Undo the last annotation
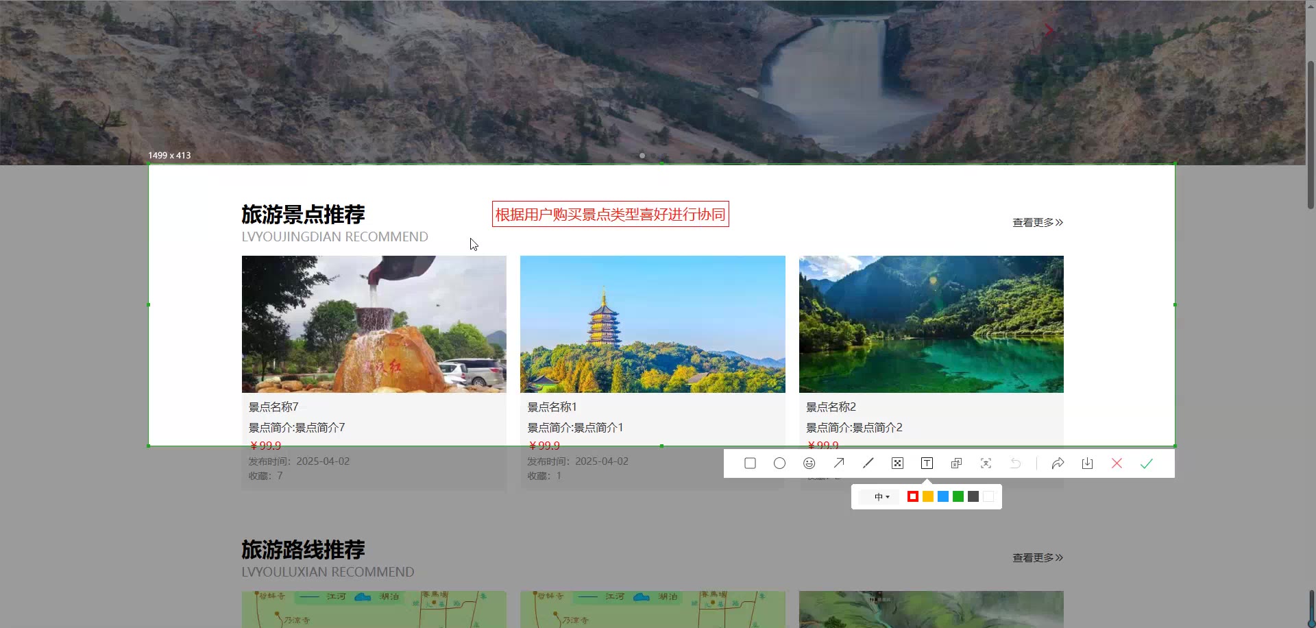Image resolution: width=1316 pixels, height=628 pixels. [x=1015, y=463]
